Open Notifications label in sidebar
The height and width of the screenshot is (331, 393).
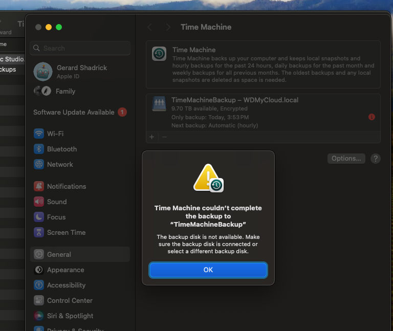point(67,186)
